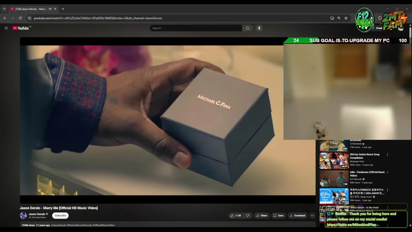Screen dimensions: 412x232
Task: Click TJ Monterde channel name
Action: 356,144
